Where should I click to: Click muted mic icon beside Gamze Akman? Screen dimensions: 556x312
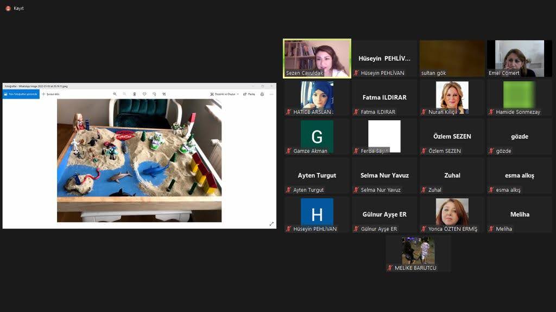point(289,151)
